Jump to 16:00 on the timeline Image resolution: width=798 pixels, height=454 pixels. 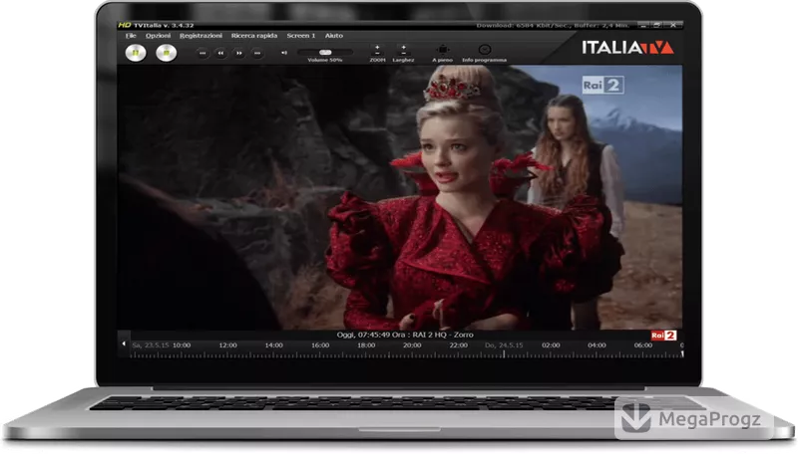pyautogui.click(x=320, y=345)
